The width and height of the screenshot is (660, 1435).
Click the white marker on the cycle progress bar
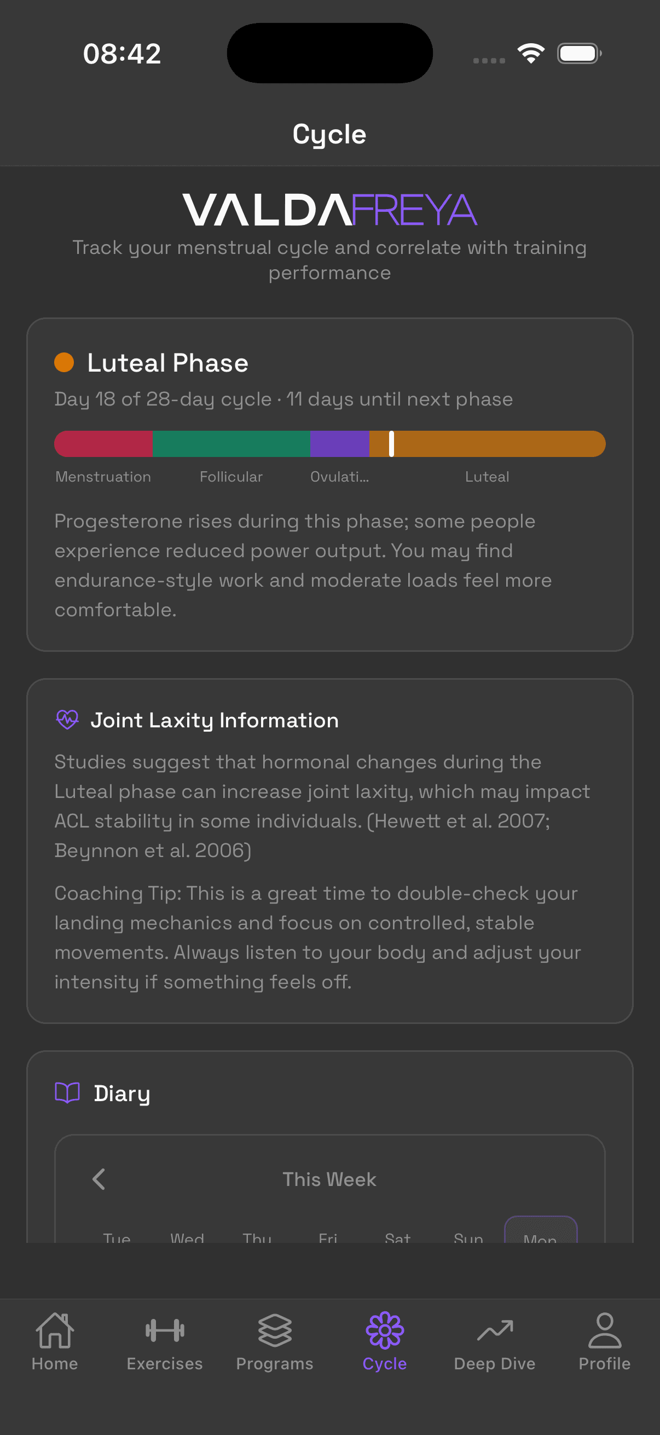point(392,443)
